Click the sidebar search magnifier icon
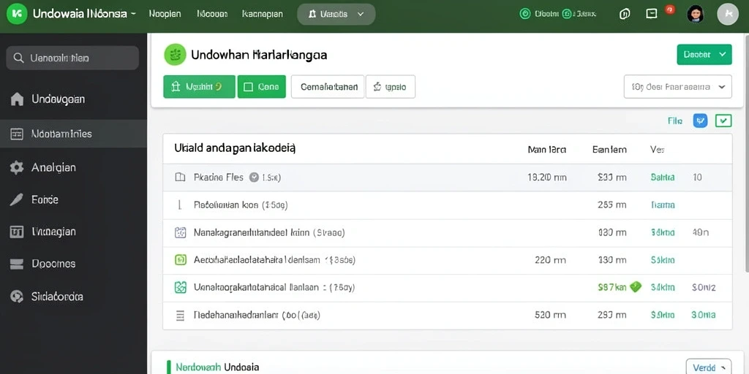 tap(18, 58)
